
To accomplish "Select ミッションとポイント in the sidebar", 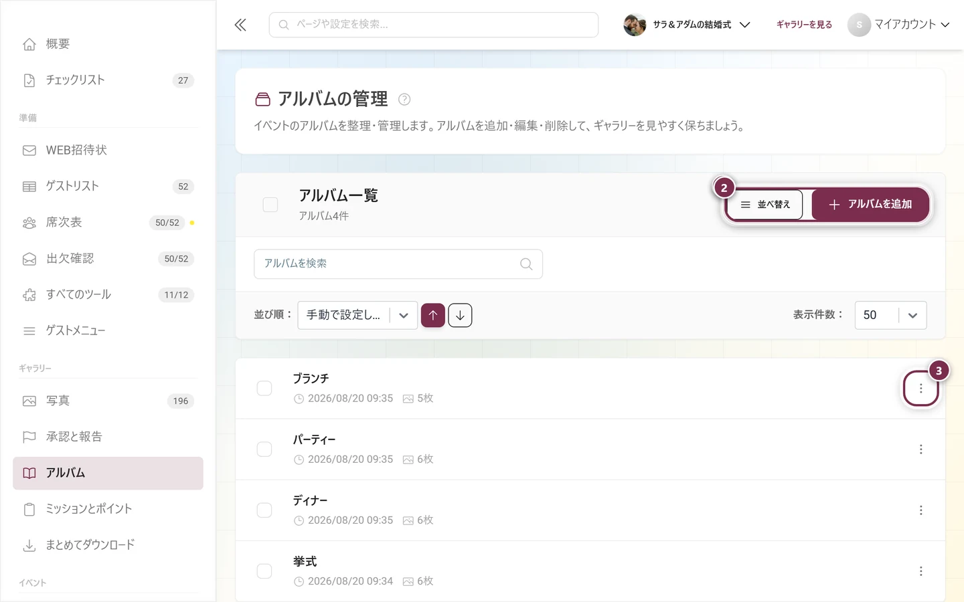I will tap(108, 510).
